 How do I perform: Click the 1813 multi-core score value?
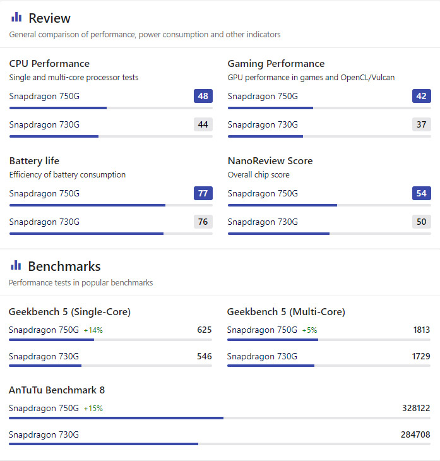(x=422, y=330)
